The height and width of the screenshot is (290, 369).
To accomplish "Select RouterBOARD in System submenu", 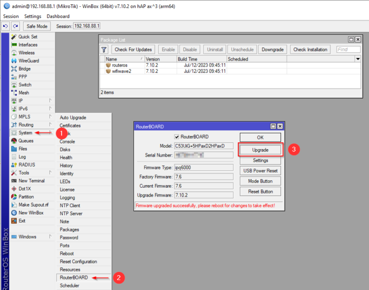I will [83, 277].
